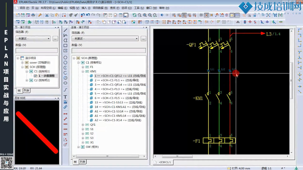Collapse the KM1 node in connections tree
This screenshot has height=170, width=303.
pyautogui.click(x=83, y=71)
